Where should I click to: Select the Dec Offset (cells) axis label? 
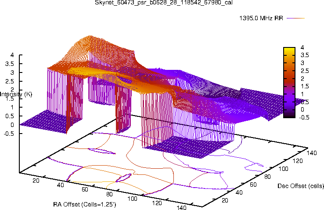point(301,186)
